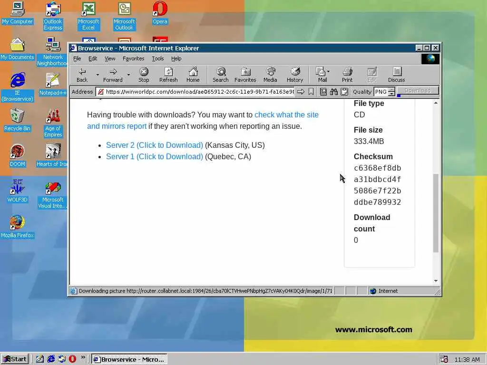Image resolution: width=487 pixels, height=365 pixels.
Task: Expand the Forward button history dropdown
Action: tap(128, 75)
